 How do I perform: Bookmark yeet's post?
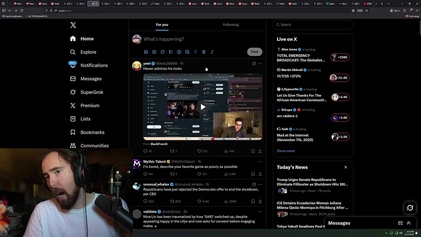(x=253, y=151)
